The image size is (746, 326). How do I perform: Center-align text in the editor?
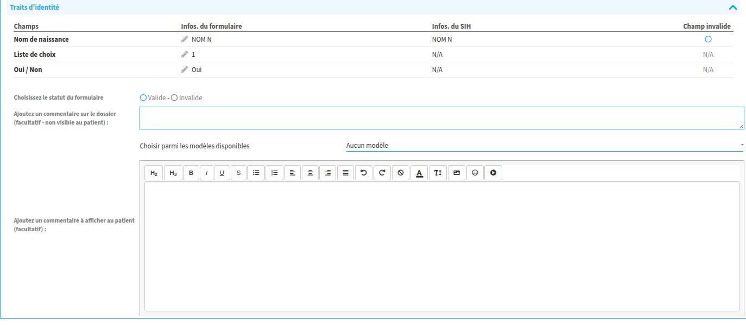(310, 173)
